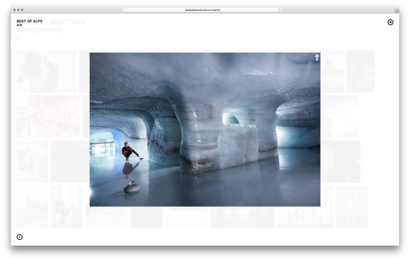Select the faded first thumbnail in bottom row

tap(32, 207)
